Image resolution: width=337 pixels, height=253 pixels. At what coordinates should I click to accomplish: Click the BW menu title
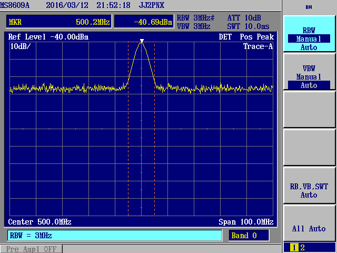tap(309, 7)
